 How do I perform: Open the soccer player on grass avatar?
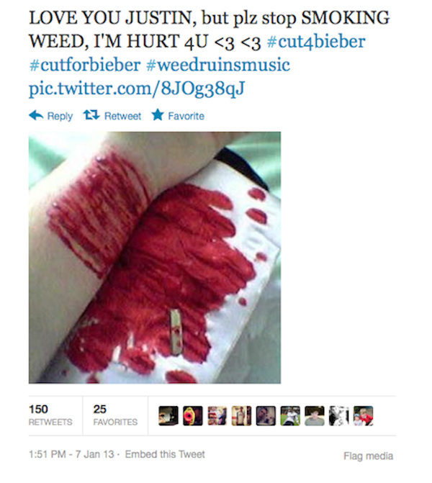(290, 416)
